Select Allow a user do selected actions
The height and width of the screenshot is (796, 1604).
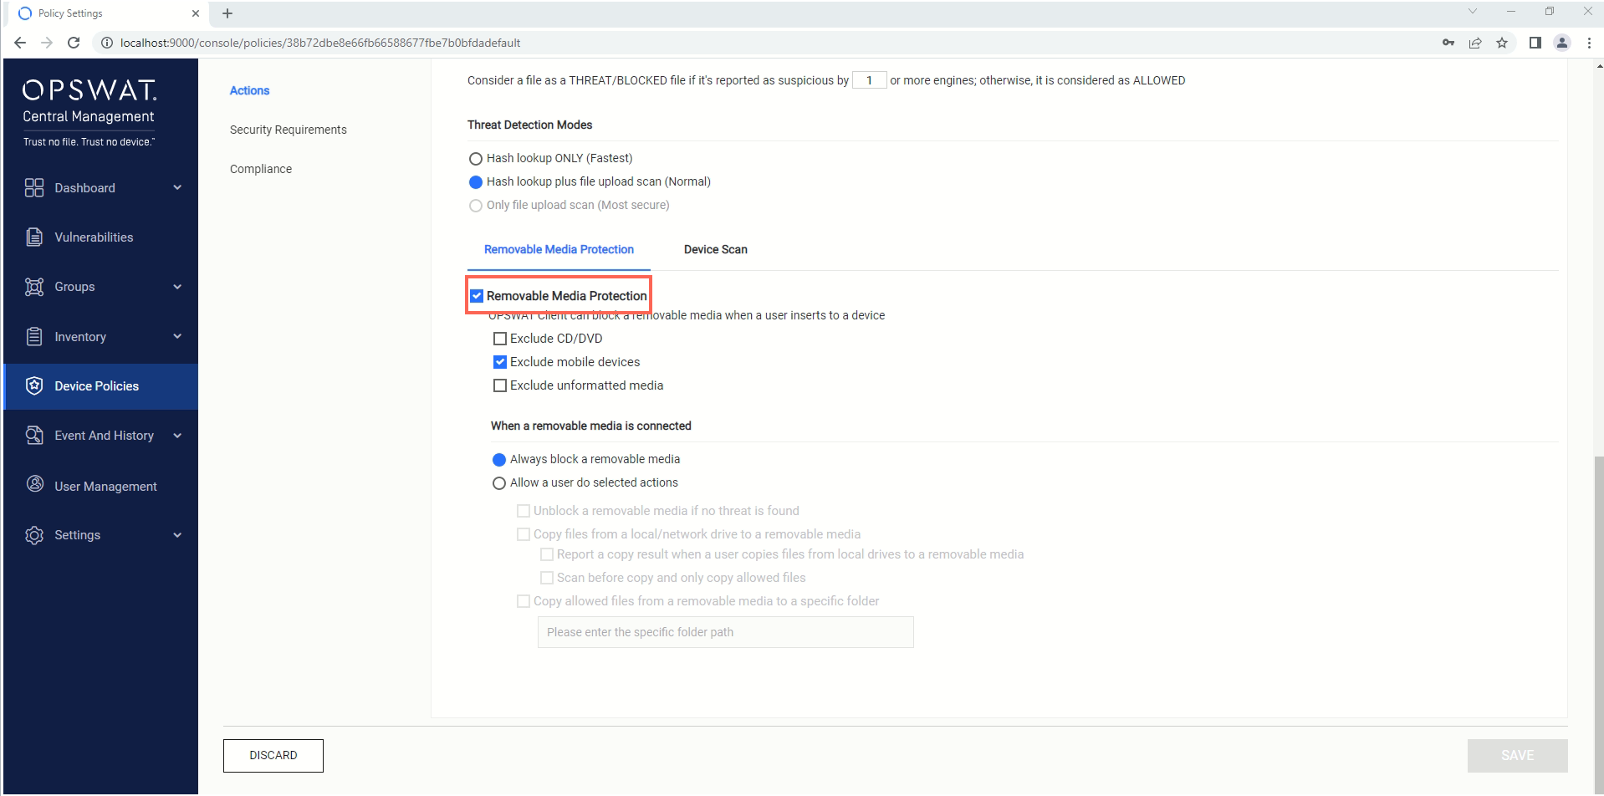[499, 483]
